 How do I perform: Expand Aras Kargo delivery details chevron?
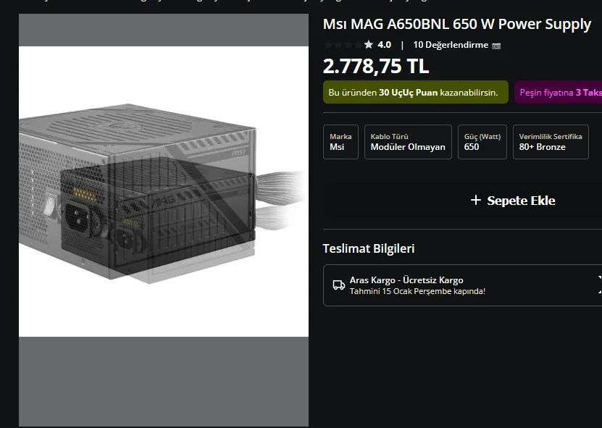coord(600,285)
